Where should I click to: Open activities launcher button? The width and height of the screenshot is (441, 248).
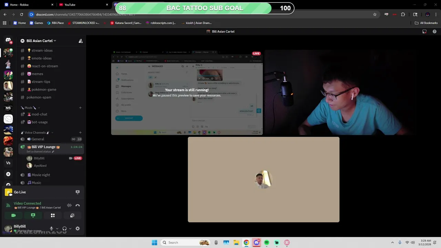[x=53, y=215]
